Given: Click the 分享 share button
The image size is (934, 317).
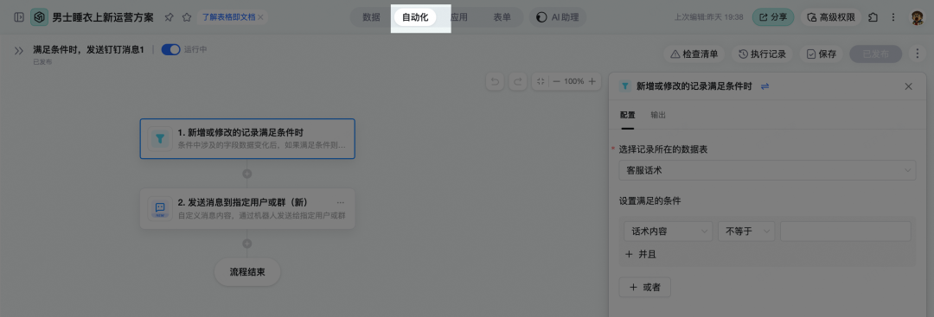Looking at the screenshot, I should pyautogui.click(x=773, y=17).
